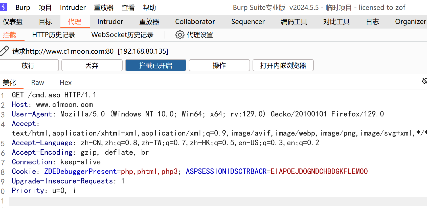The height and width of the screenshot is (208, 427).
Task: Click the pencil edit icon beside request URL
Action: 5,51
